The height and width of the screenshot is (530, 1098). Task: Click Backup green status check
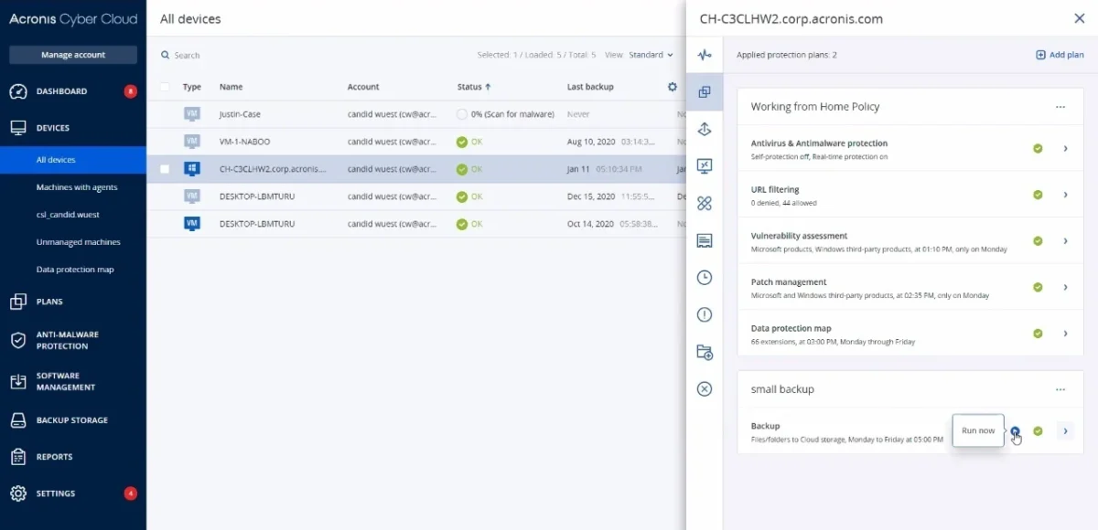[1038, 430]
